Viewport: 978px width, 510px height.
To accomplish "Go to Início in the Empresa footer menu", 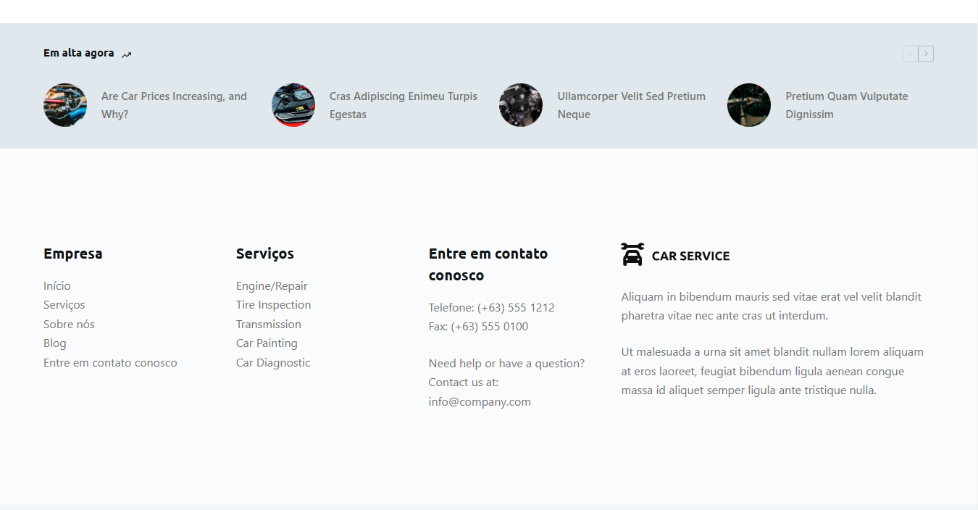I will pyautogui.click(x=57, y=286).
